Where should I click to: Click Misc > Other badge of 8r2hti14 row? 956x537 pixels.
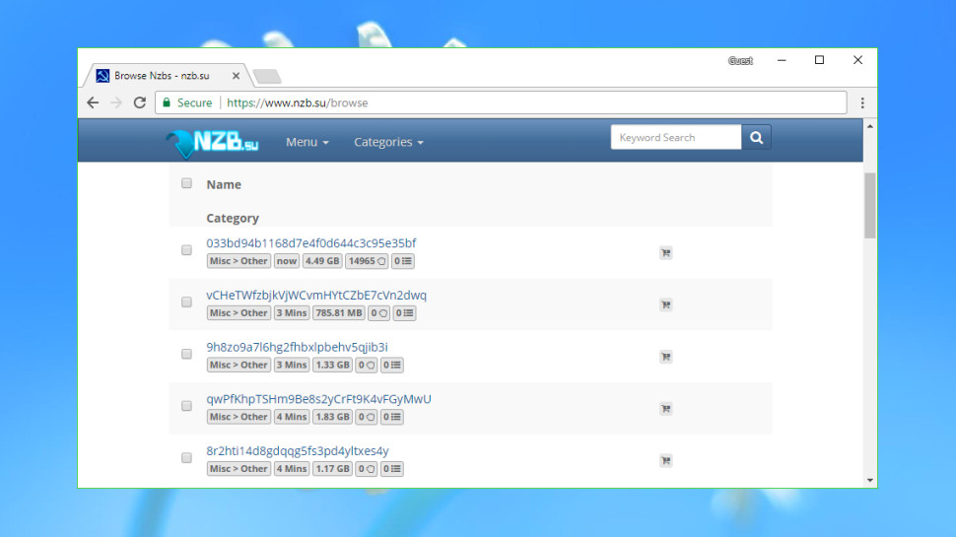239,468
